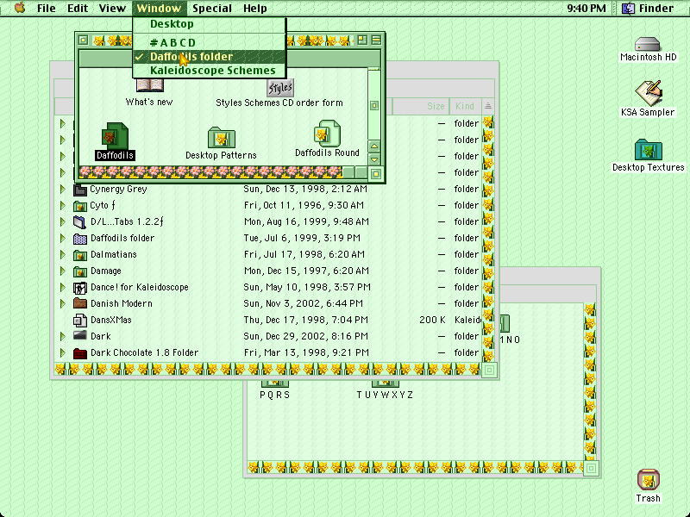Select the Desktop Textures folder icon
This screenshot has height=517, width=690.
[x=649, y=149]
